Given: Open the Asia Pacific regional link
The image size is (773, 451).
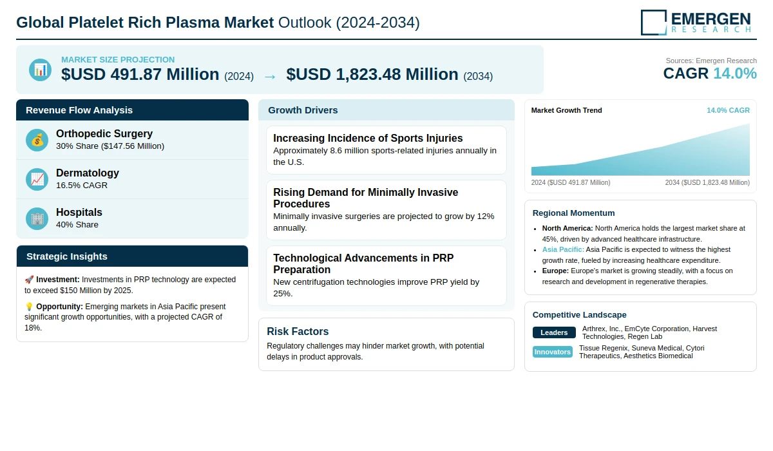Looking at the screenshot, I should (563, 249).
